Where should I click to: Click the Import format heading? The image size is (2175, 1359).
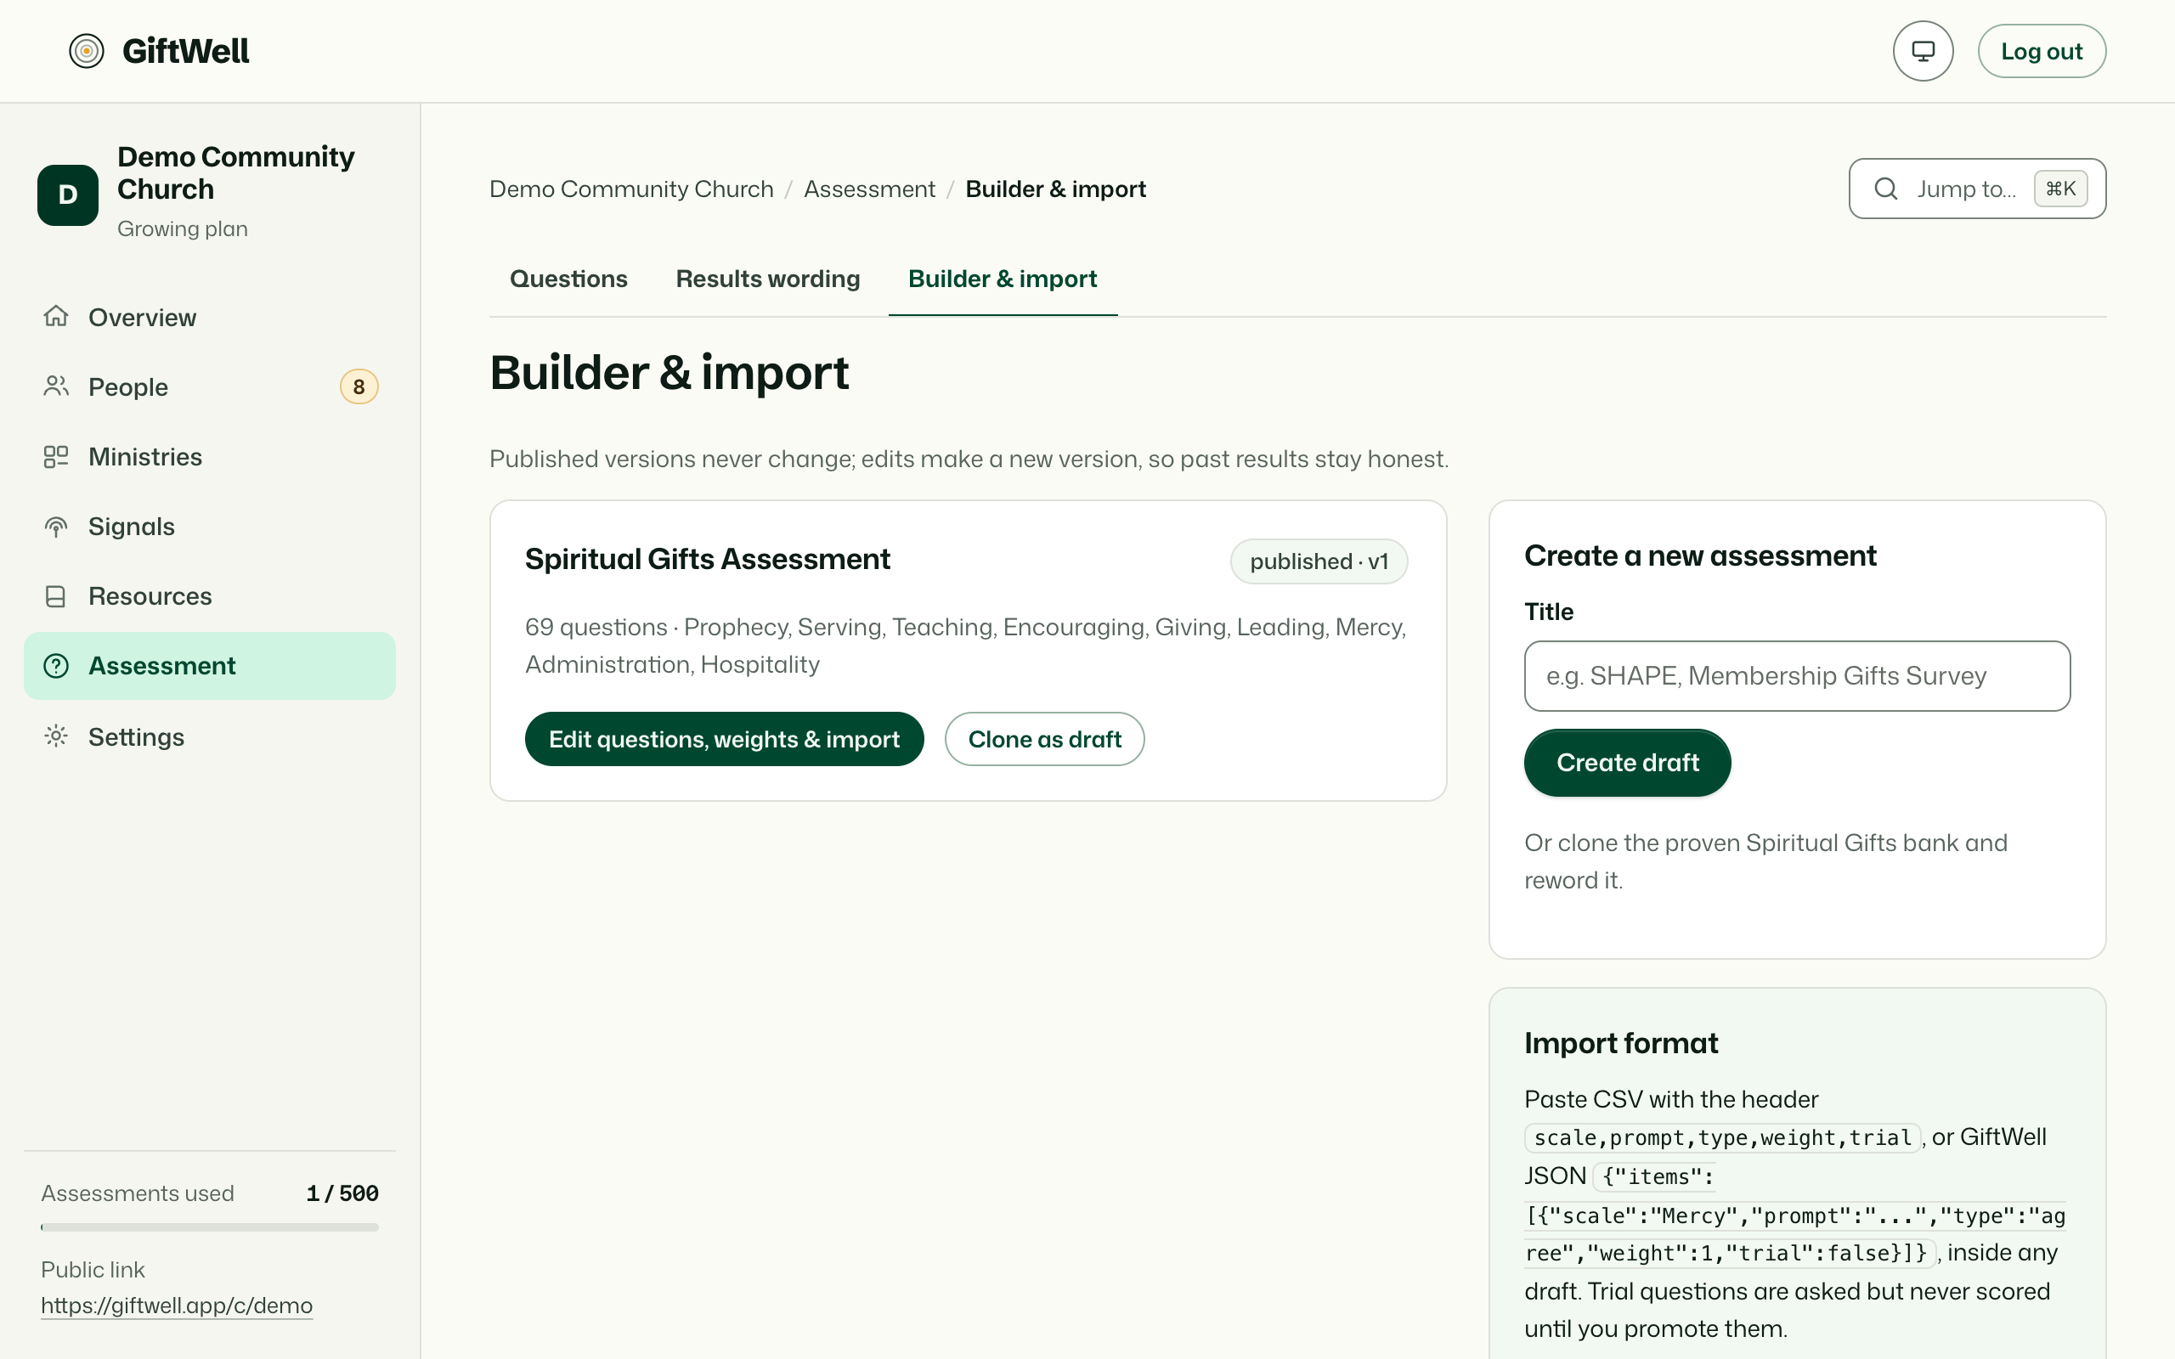[1620, 1043]
